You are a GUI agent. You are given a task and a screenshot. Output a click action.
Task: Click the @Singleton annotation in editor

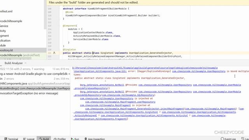tap(69, 49)
